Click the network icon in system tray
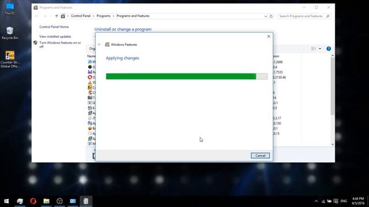Screen dimensions: 369x207 [323, 201]
